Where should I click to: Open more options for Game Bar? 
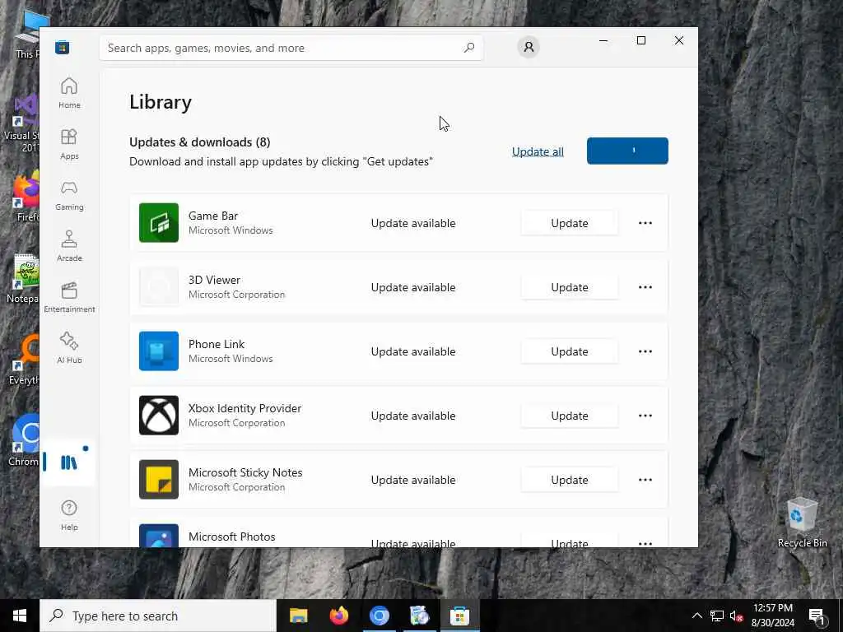pos(645,223)
